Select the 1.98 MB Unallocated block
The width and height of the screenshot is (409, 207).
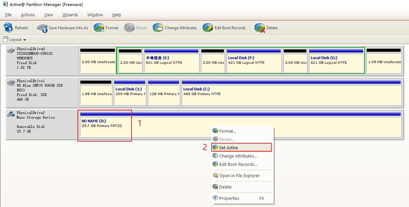96,92
